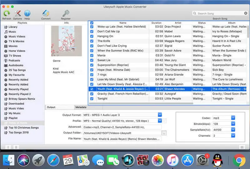Click the vertical song list scrollbar
The width and height of the screenshot is (250, 169).
248,31
